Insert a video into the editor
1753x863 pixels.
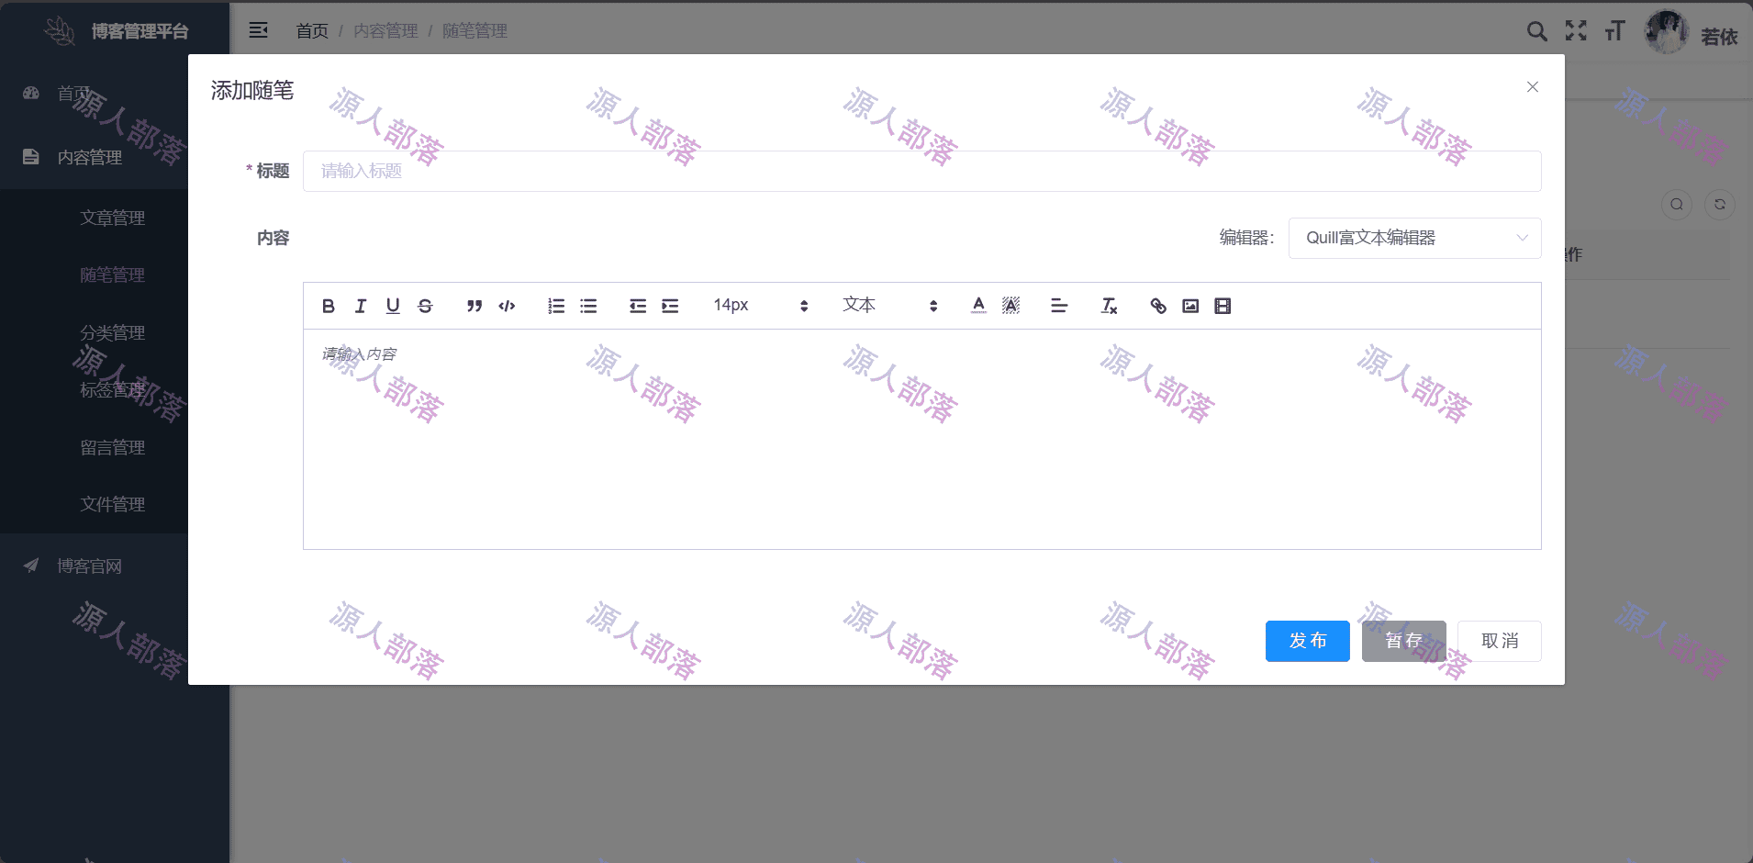[1223, 306]
